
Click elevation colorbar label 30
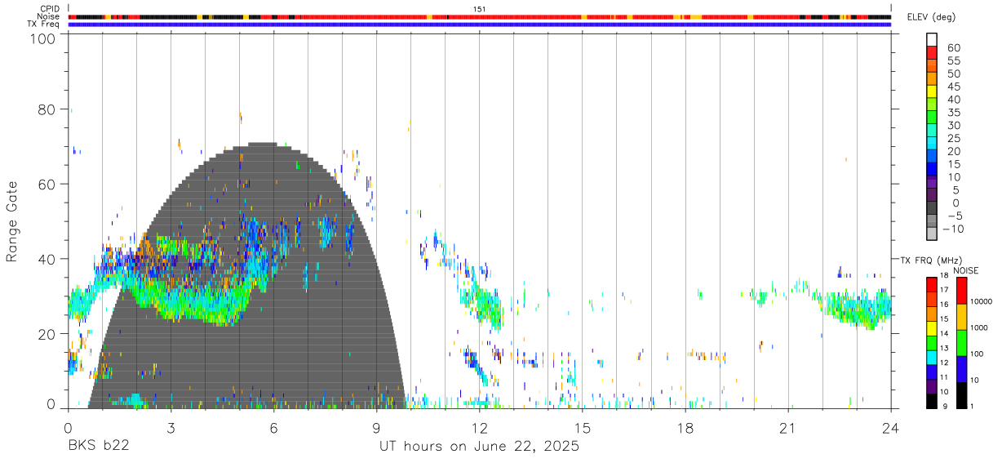(953, 126)
